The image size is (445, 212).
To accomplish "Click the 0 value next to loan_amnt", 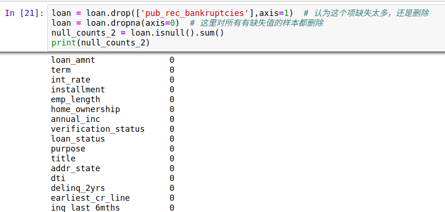I will click(172, 60).
